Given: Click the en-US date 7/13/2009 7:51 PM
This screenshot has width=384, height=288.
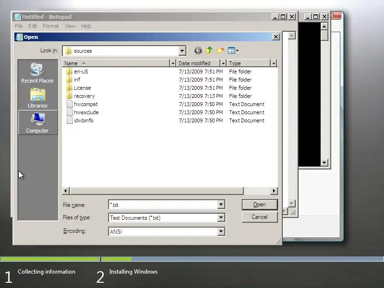Looking at the screenshot, I should tap(201, 72).
